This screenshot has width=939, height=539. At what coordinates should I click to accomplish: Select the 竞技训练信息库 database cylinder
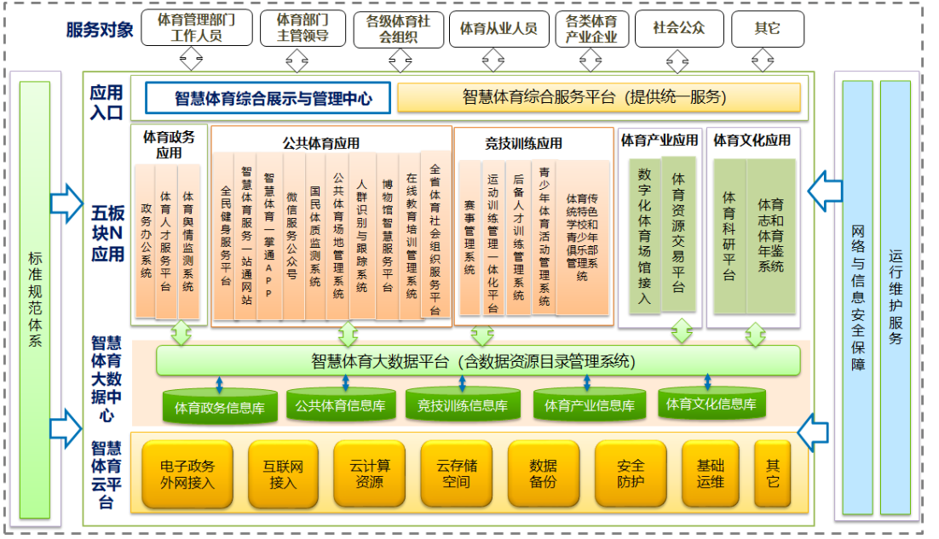[462, 405]
